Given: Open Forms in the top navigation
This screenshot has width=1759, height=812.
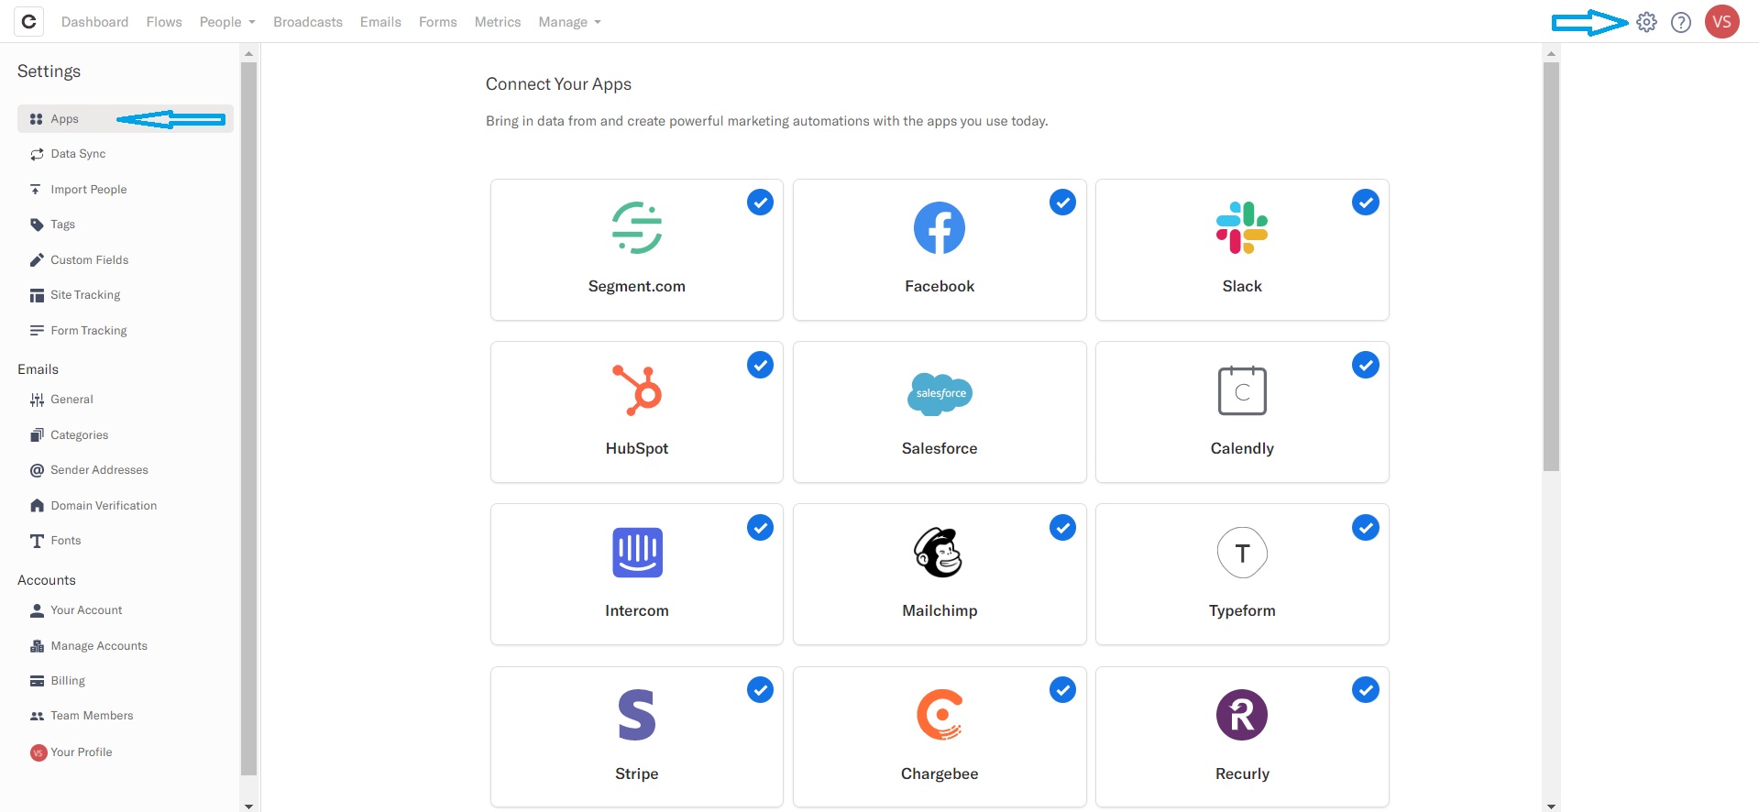Looking at the screenshot, I should tap(438, 22).
